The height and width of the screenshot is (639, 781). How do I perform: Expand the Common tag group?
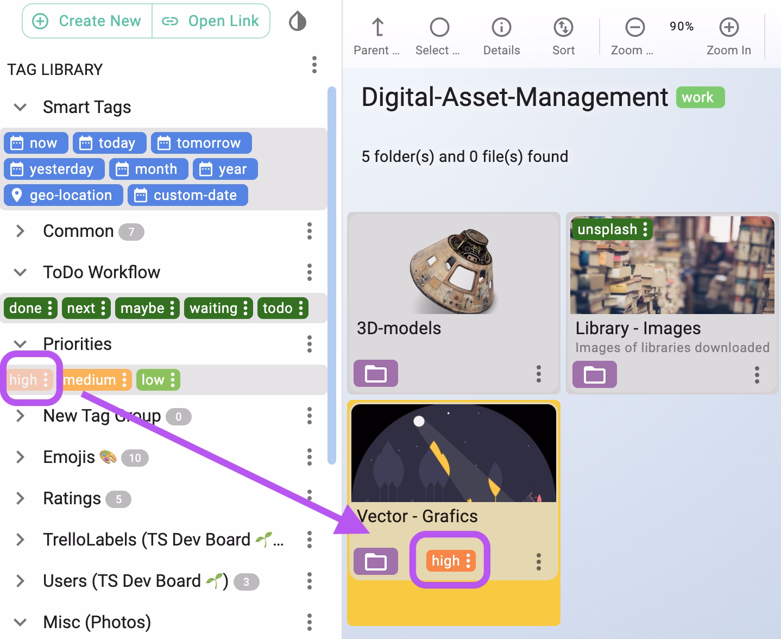20,231
